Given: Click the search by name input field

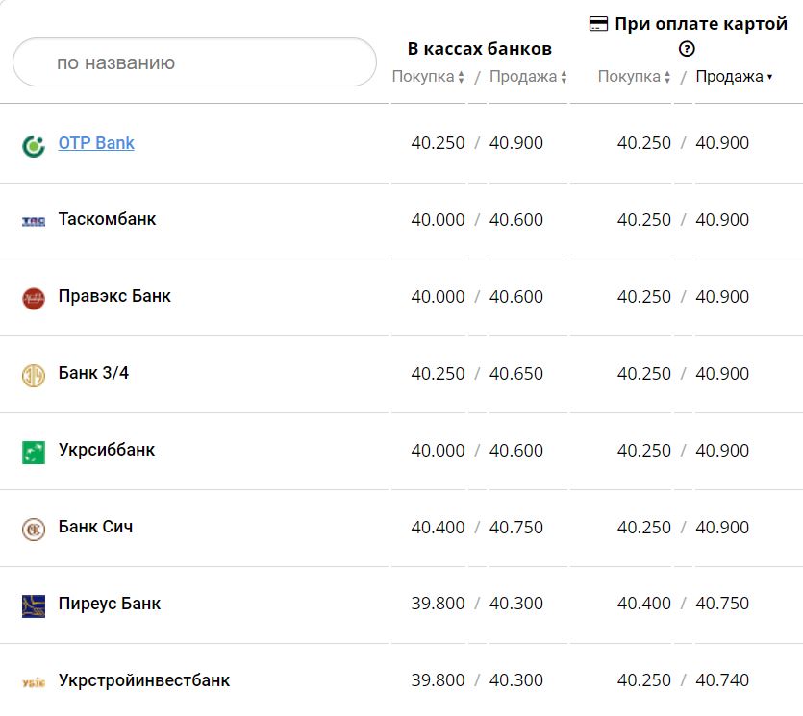Looking at the screenshot, I should click(x=194, y=63).
